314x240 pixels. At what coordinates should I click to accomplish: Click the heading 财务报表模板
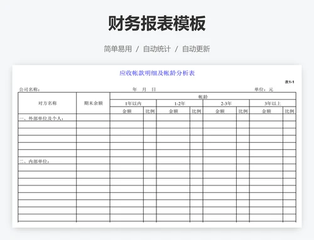tap(157, 23)
